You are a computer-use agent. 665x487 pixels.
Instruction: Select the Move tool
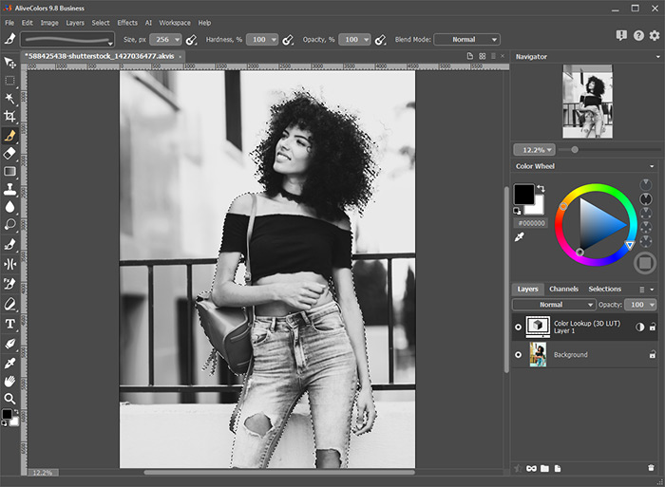tap(9, 63)
